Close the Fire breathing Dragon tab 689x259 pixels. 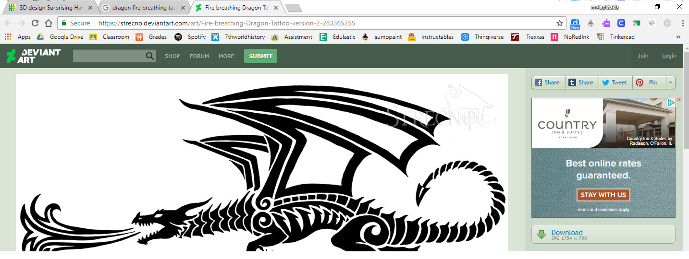click(275, 8)
